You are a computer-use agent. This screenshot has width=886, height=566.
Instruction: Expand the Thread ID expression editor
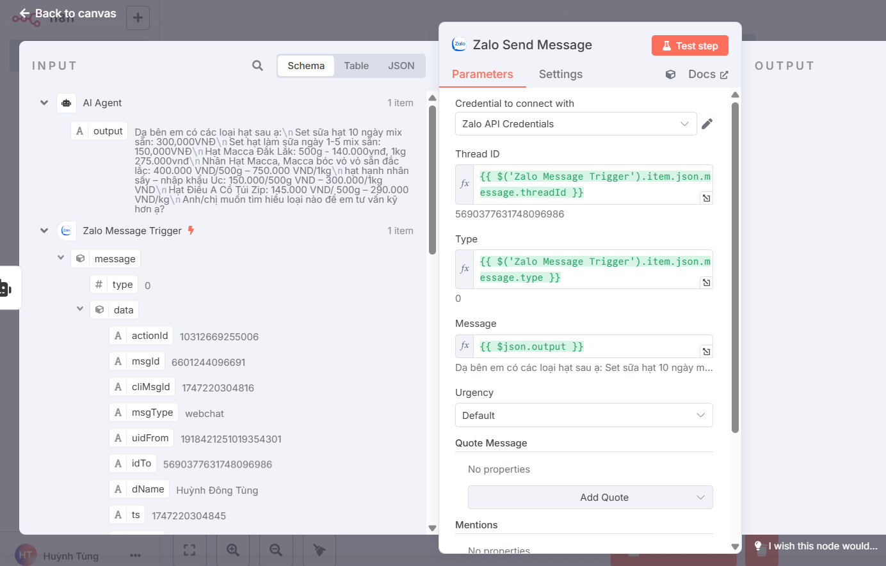706,198
